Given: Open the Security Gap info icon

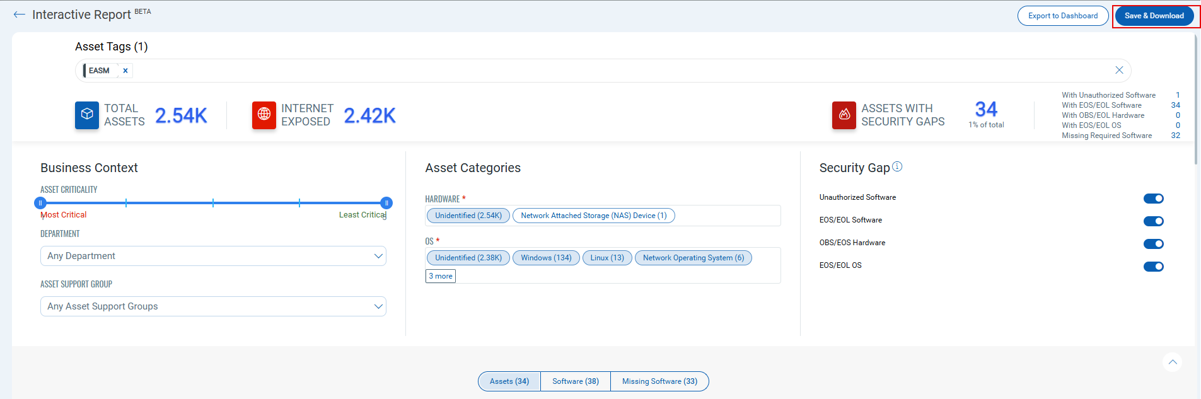Looking at the screenshot, I should (897, 166).
